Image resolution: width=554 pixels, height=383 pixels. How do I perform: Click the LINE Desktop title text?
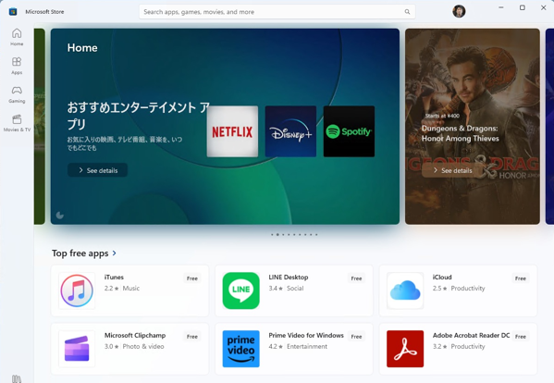coord(289,277)
